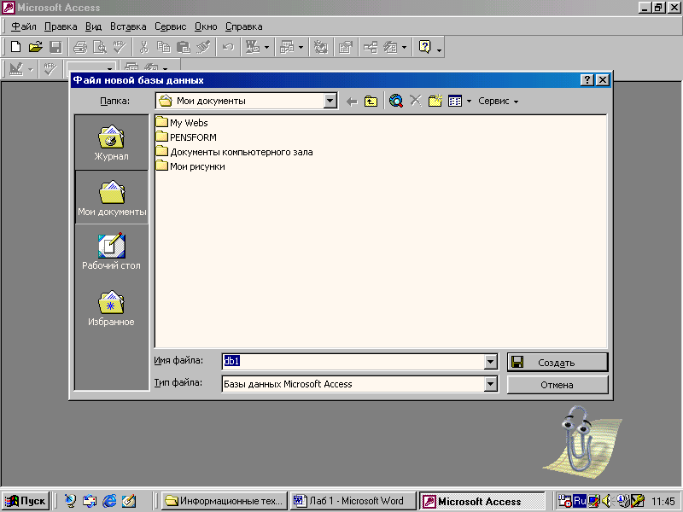This screenshot has width=683, height=512.
Task: Click the Analyze toolbar icon
Action: 287,47
